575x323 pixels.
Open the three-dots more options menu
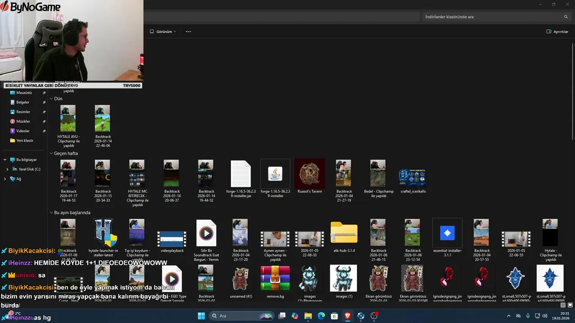pyautogui.click(x=188, y=32)
